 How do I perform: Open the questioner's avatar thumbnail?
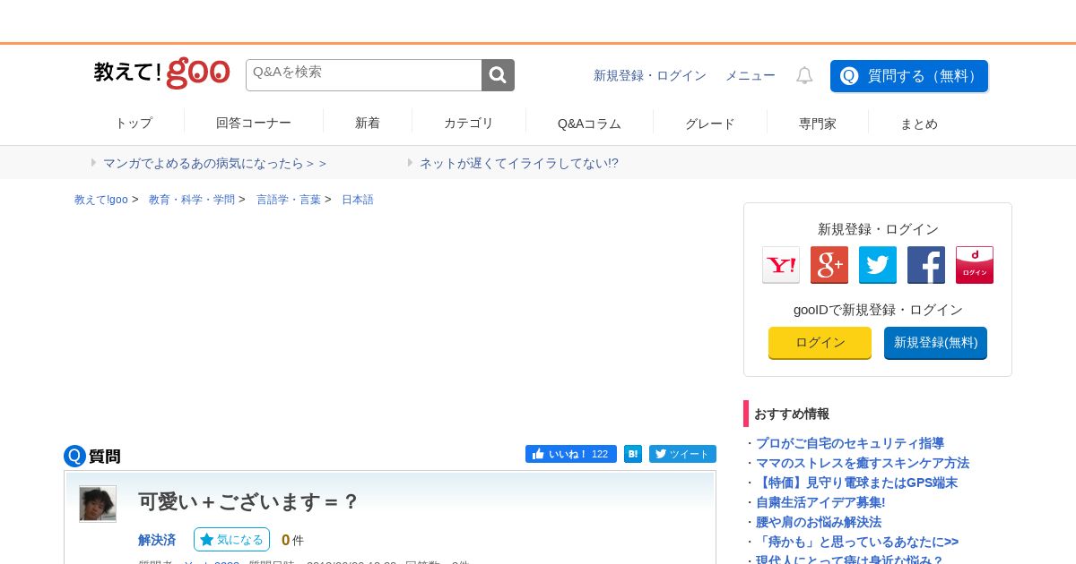pyautogui.click(x=98, y=504)
